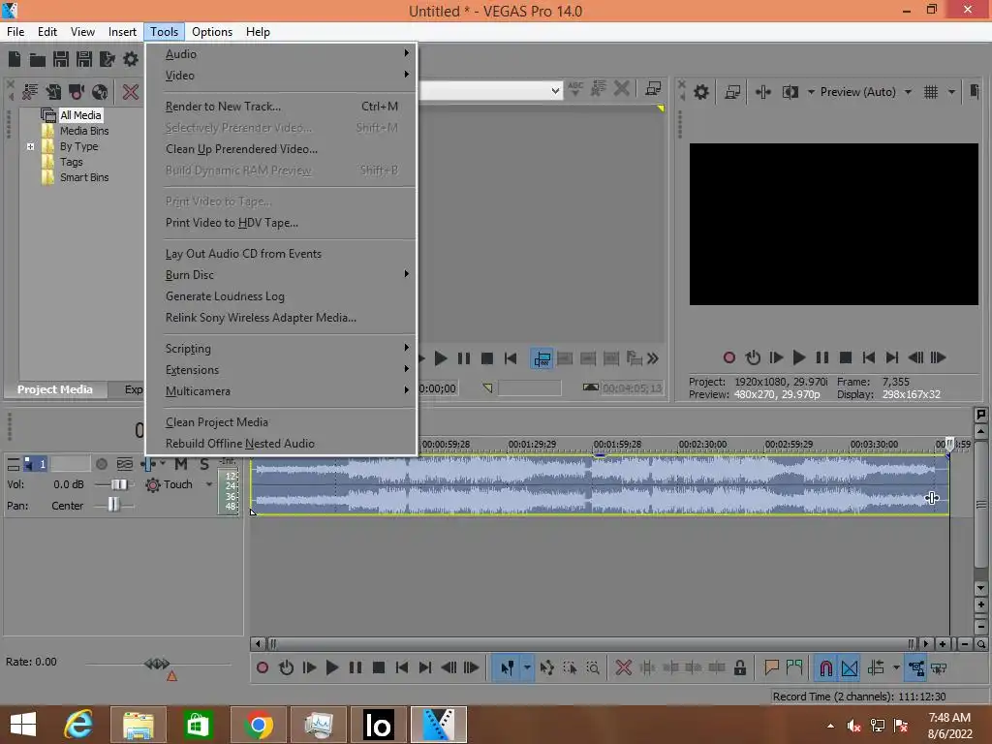Click the Record button in the preview window

click(x=728, y=358)
